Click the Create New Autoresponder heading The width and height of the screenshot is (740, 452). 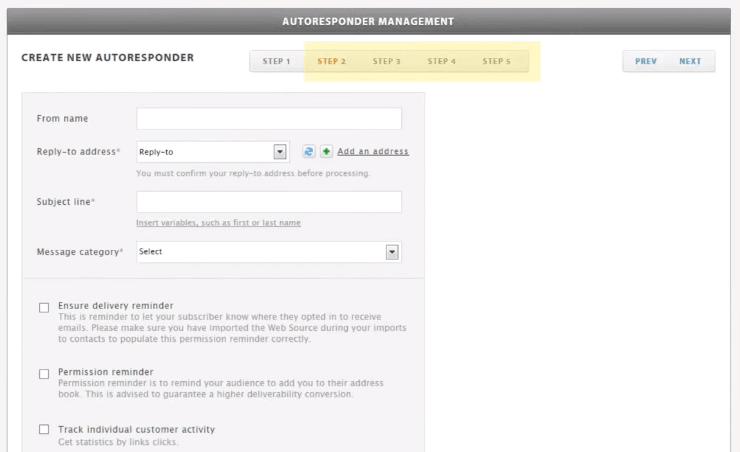(x=108, y=57)
